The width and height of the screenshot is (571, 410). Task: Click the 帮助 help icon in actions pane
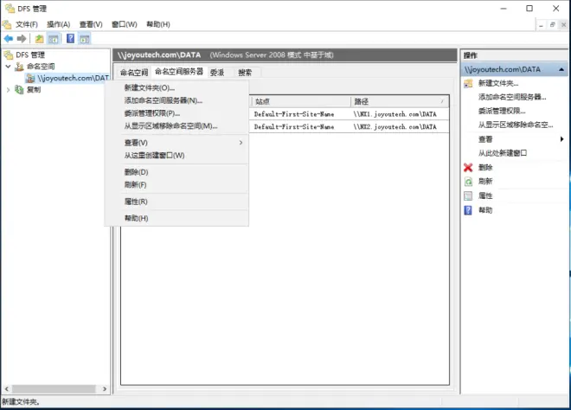(468, 210)
